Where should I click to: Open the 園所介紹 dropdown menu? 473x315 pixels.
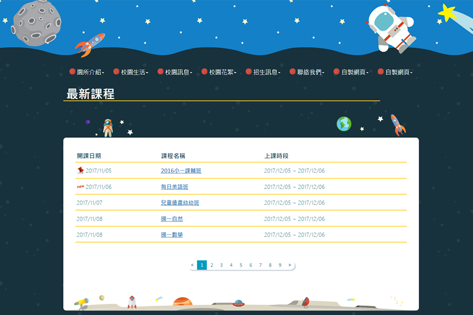pyautogui.click(x=87, y=72)
